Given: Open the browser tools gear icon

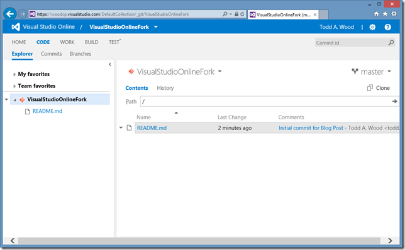Looking at the screenshot, I should coord(394,14).
